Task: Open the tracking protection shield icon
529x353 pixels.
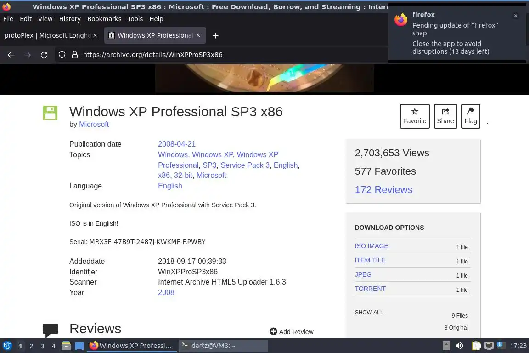Action: coord(62,55)
